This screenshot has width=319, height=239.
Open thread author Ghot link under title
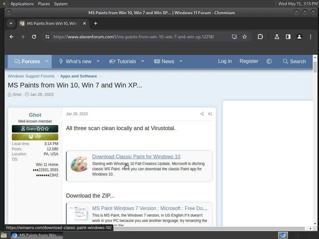tap(17, 95)
